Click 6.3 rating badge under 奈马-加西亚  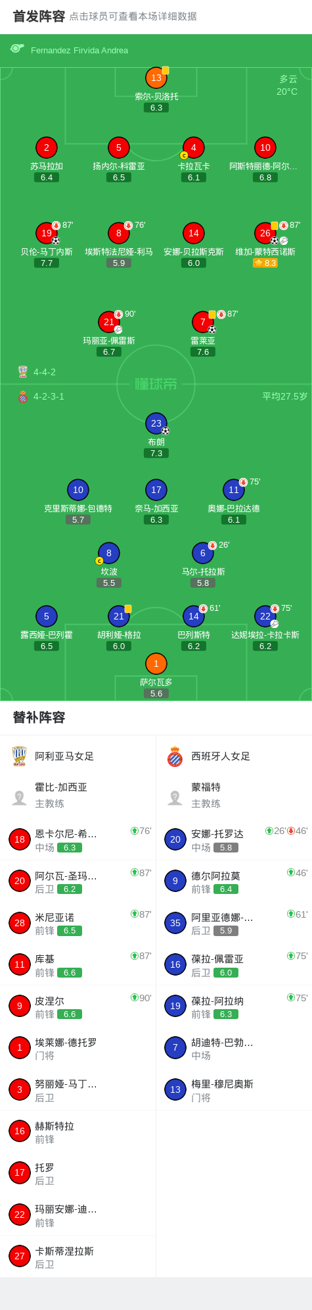[x=156, y=519]
